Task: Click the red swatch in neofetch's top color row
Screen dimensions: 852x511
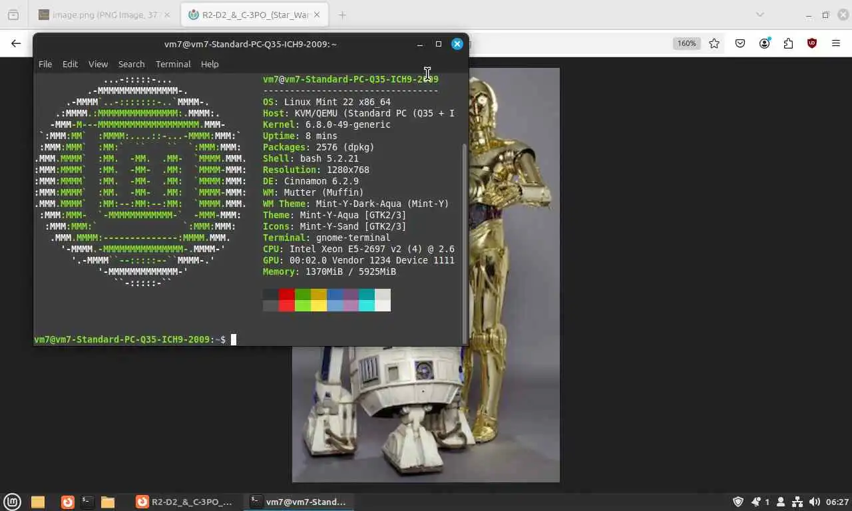Action: [x=287, y=294]
